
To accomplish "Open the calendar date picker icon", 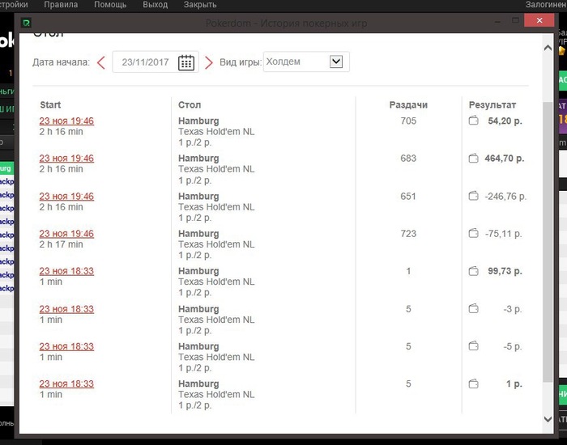I will [186, 62].
